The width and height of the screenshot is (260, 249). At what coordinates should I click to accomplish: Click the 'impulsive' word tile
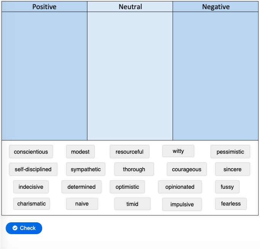coord(182,204)
